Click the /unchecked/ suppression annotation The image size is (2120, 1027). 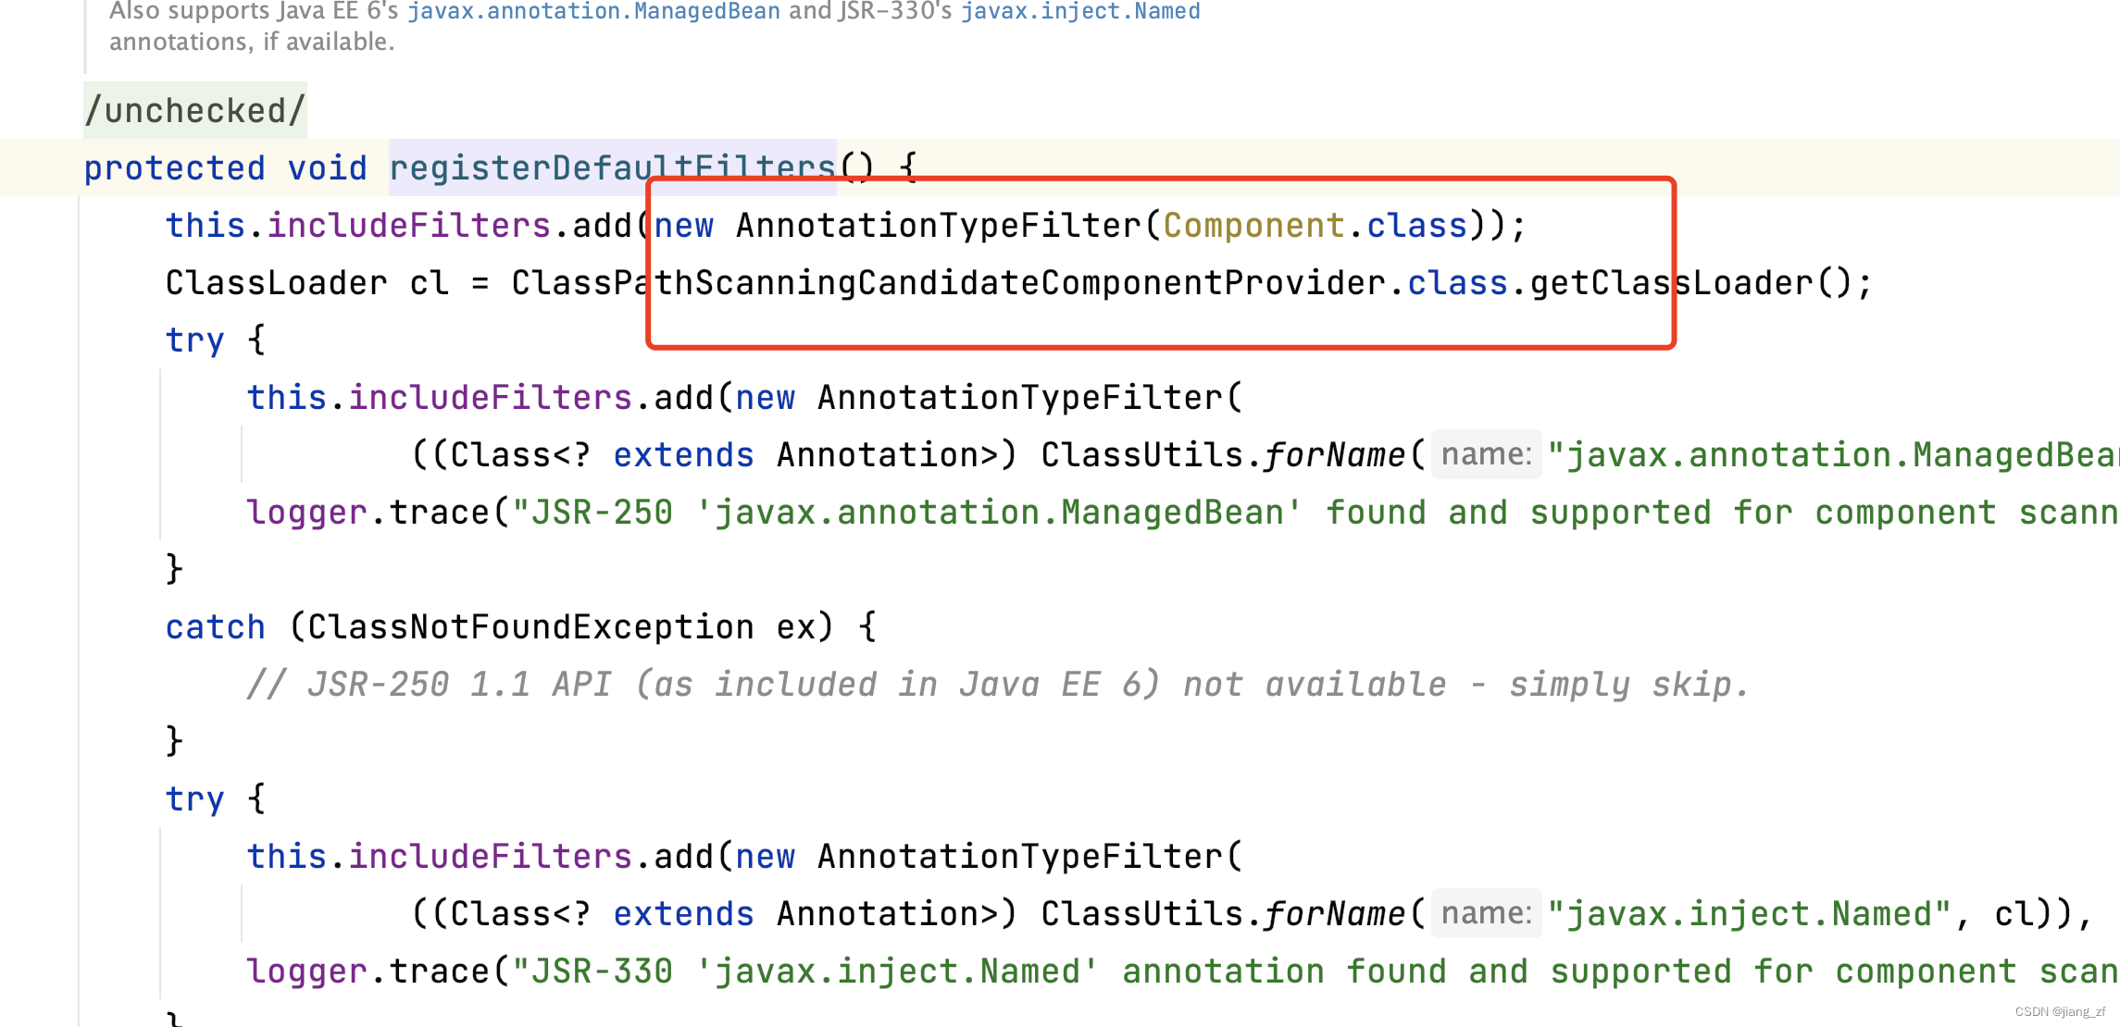(x=194, y=111)
